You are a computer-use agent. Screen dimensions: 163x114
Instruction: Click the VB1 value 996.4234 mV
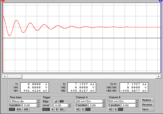pyautogui.click(x=35, y=91)
